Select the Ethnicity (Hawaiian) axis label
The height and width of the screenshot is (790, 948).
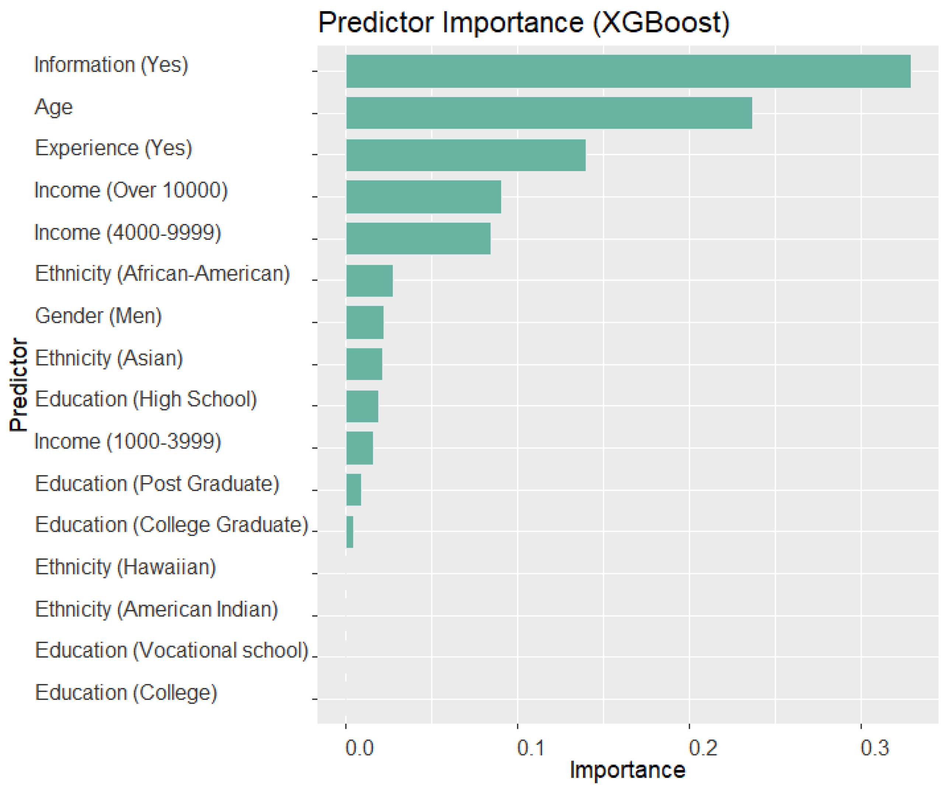125,567
